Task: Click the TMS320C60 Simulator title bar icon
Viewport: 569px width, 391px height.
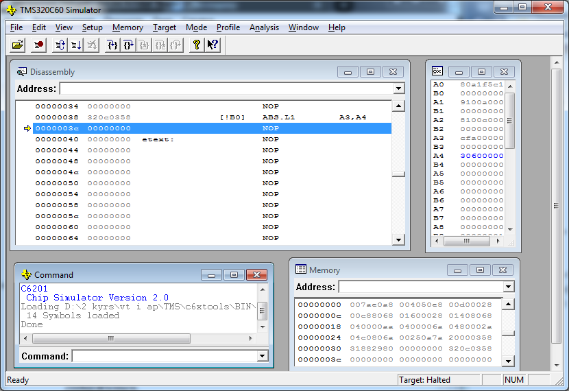Action: [12, 10]
